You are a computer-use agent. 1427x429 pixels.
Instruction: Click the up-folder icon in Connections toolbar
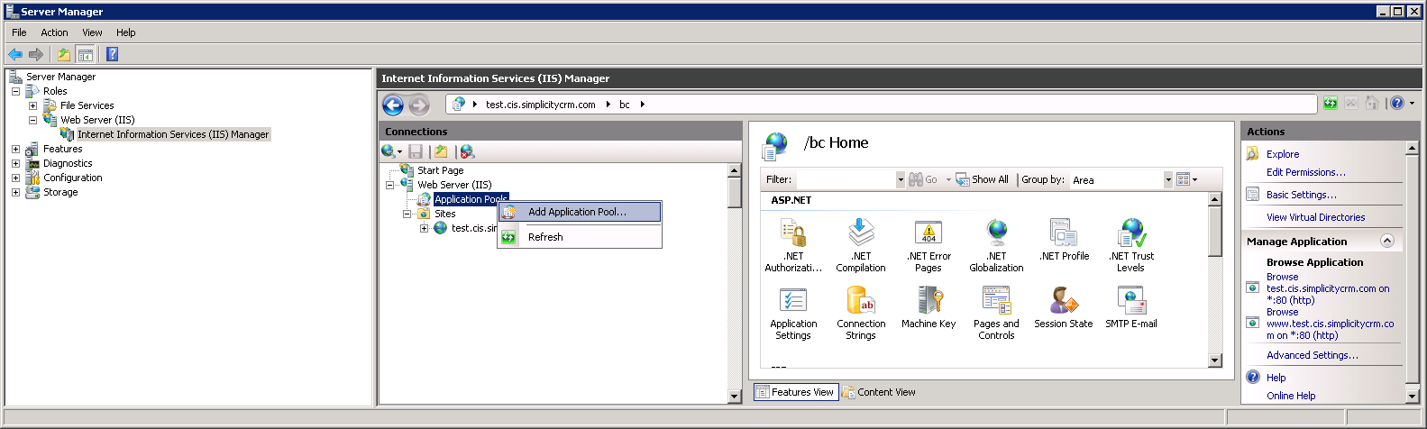click(x=440, y=151)
